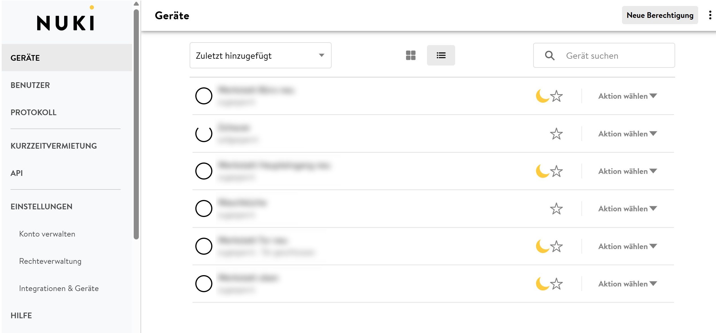Open the three-dot overflow menu
Image resolution: width=716 pixels, height=333 pixels.
pyautogui.click(x=710, y=15)
